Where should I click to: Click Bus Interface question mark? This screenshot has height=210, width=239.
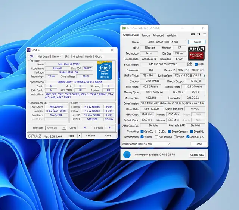pos(204,75)
